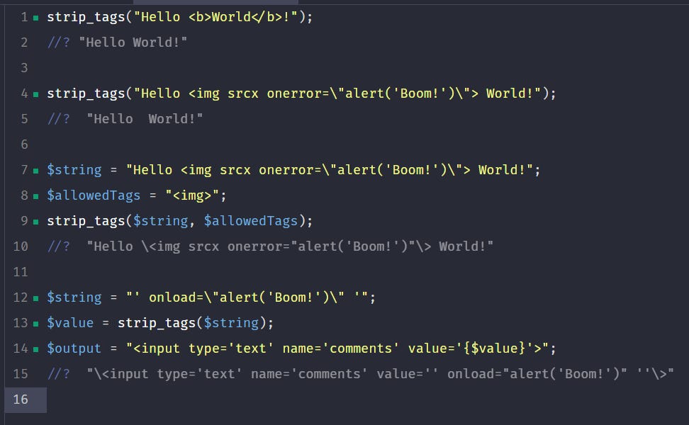Place cursor on the $allowedTags variable declaration
Image resolution: width=689 pixels, height=425 pixels.
(94, 195)
